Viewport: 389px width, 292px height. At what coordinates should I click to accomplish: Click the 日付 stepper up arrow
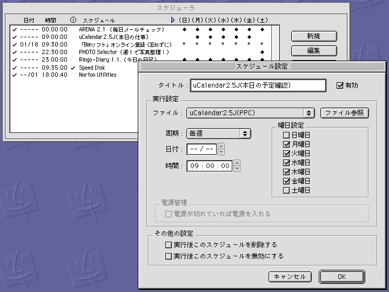[222, 146]
